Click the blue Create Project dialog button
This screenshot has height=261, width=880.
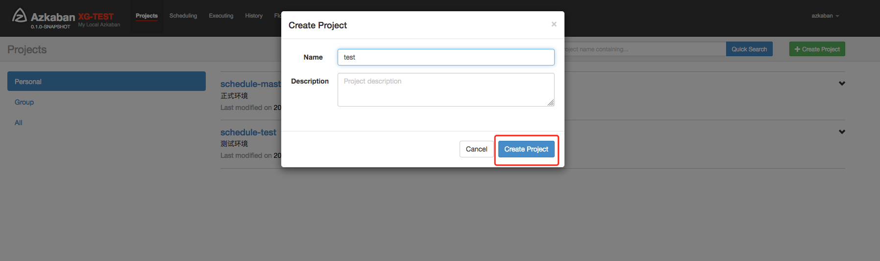pyautogui.click(x=526, y=149)
